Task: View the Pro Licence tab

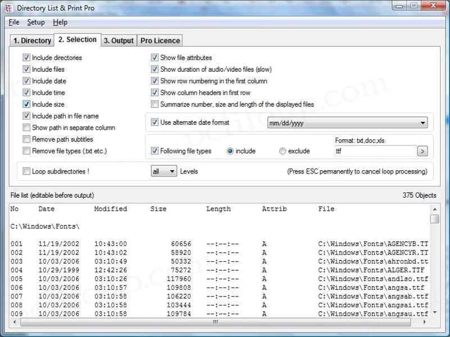Action: click(x=160, y=40)
